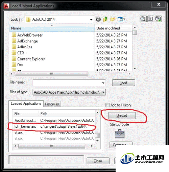Expand the Look in folder dropdown
169x172 pixels.
point(91,20)
